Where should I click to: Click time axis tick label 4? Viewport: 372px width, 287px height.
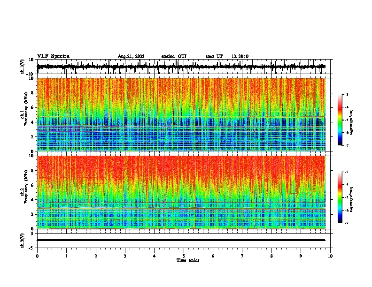point(155,256)
